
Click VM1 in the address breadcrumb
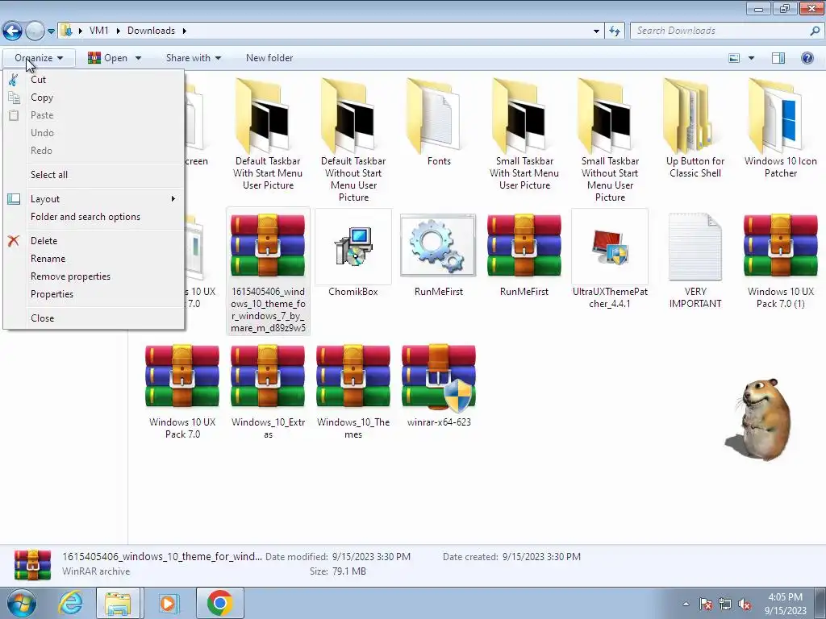(x=98, y=31)
